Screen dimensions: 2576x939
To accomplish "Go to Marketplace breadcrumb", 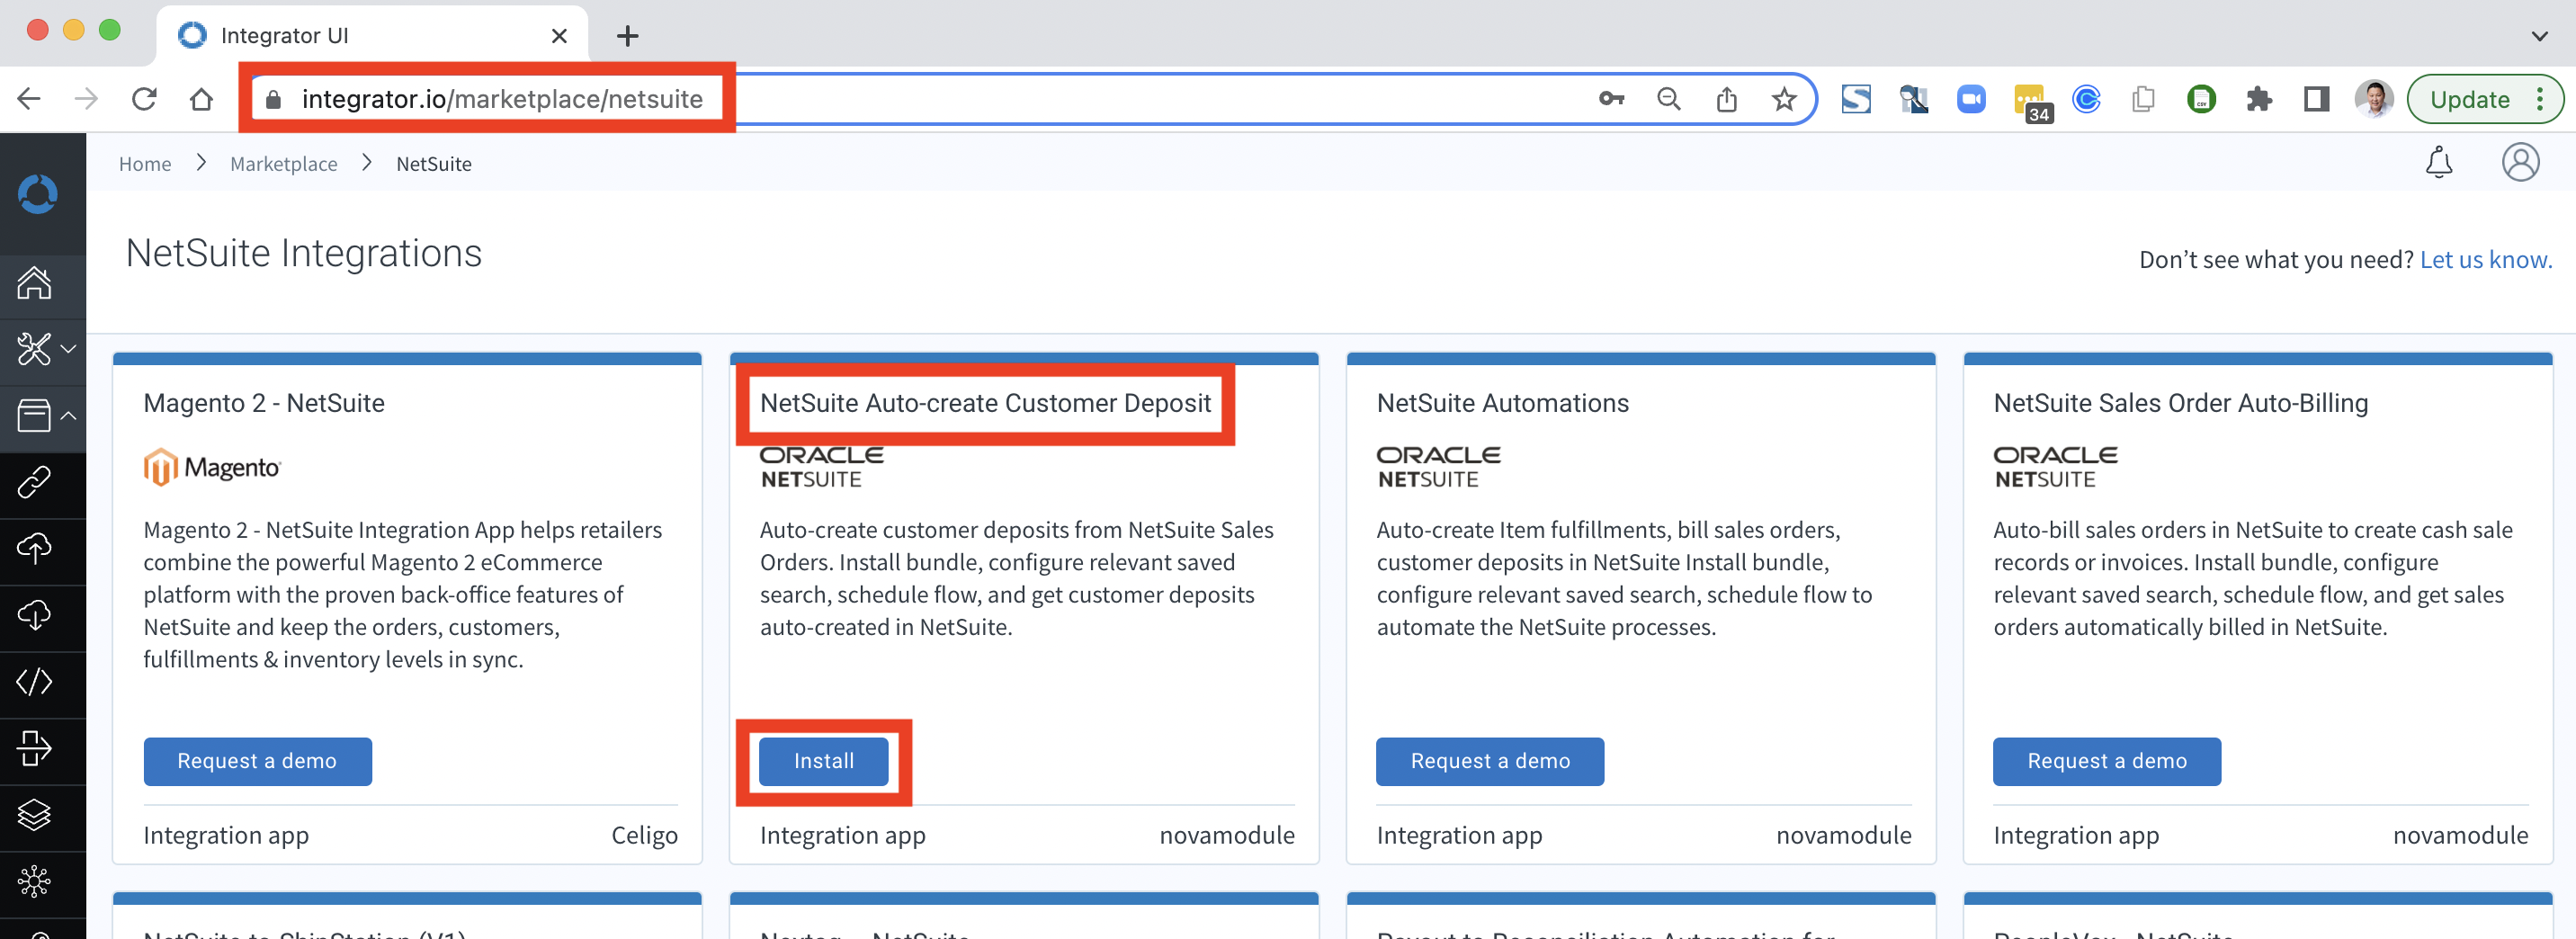I will point(284,164).
